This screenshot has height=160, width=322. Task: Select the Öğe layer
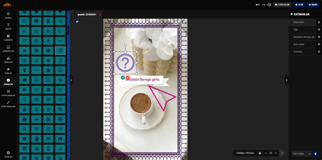pyautogui.click(x=302, y=30)
